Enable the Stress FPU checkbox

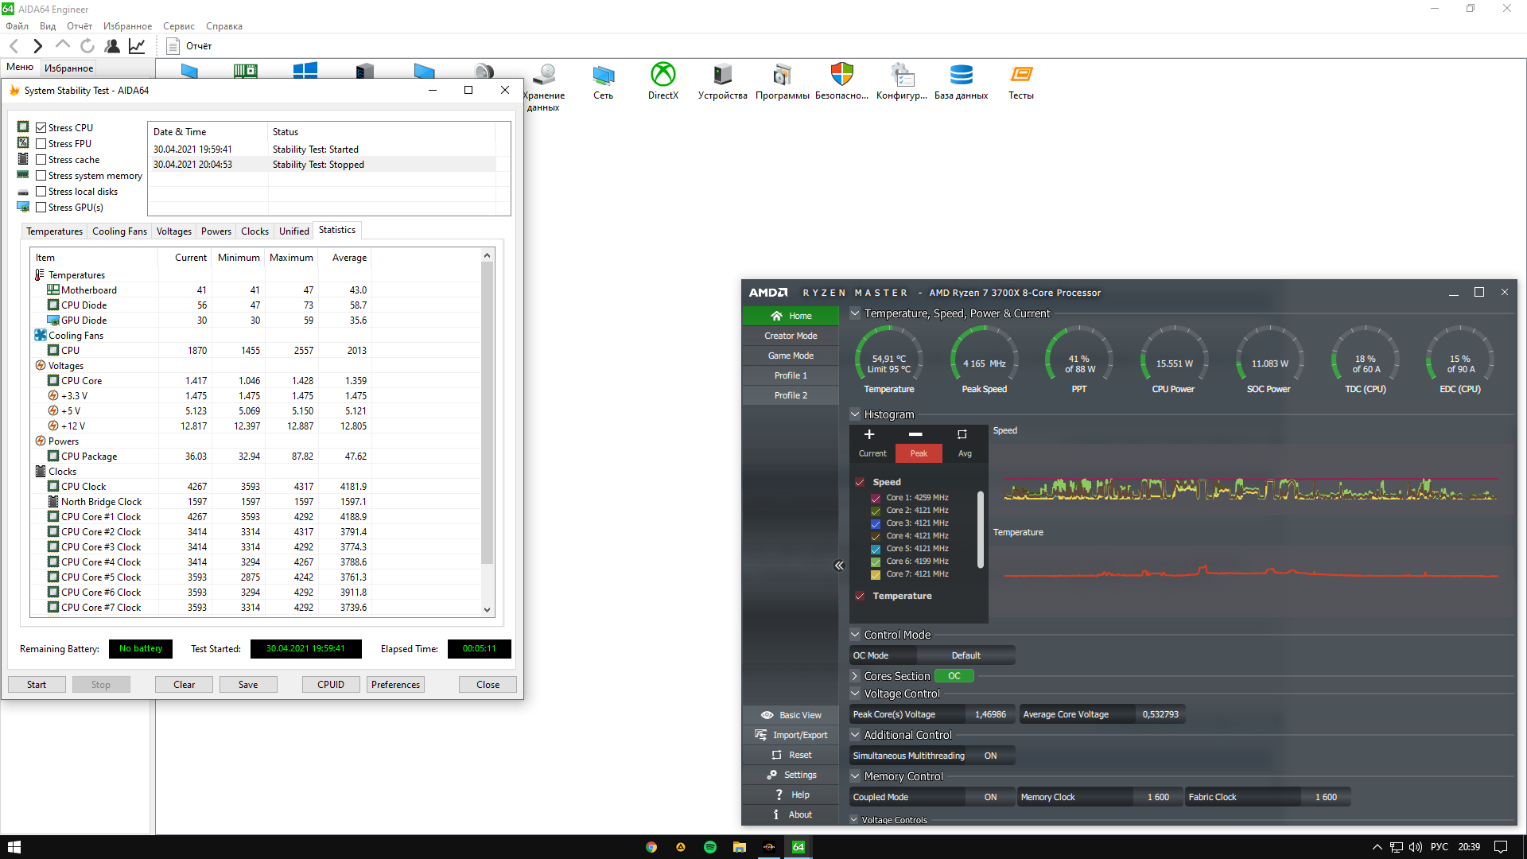pos(41,144)
